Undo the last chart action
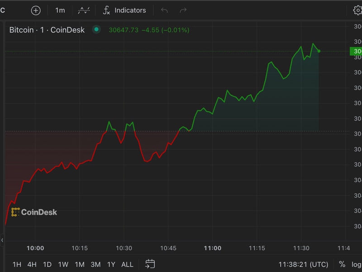This screenshot has height=272, width=362. pos(164,10)
